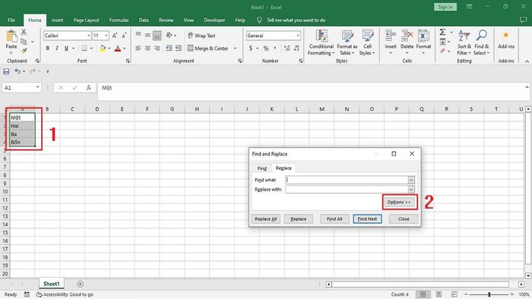Open the Merge & Center dropdown arrow
The height and width of the screenshot is (299, 532).
(235, 49)
